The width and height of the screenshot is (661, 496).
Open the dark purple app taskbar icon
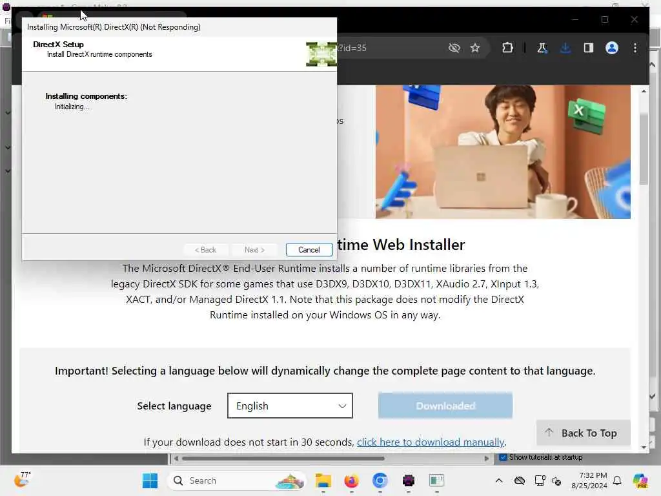(408, 480)
